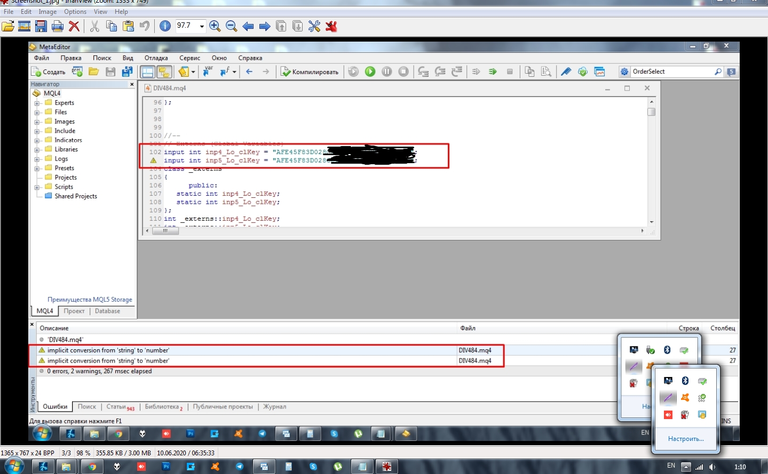Click Создать button in MetaEditor toolbar
The width and height of the screenshot is (768, 474).
point(49,72)
